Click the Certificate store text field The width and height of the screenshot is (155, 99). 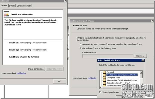click(107, 56)
